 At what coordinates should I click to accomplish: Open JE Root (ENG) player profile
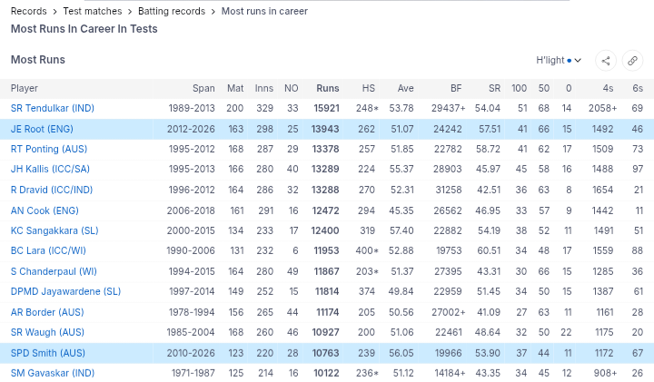[x=42, y=130]
